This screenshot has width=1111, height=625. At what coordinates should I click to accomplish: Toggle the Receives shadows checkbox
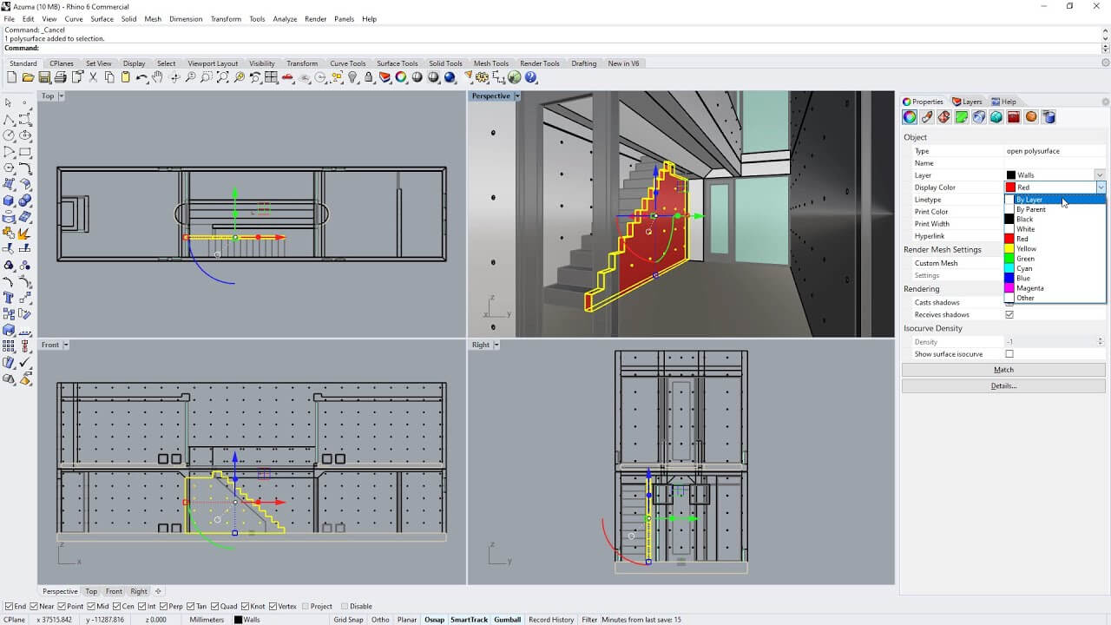pyautogui.click(x=1009, y=314)
